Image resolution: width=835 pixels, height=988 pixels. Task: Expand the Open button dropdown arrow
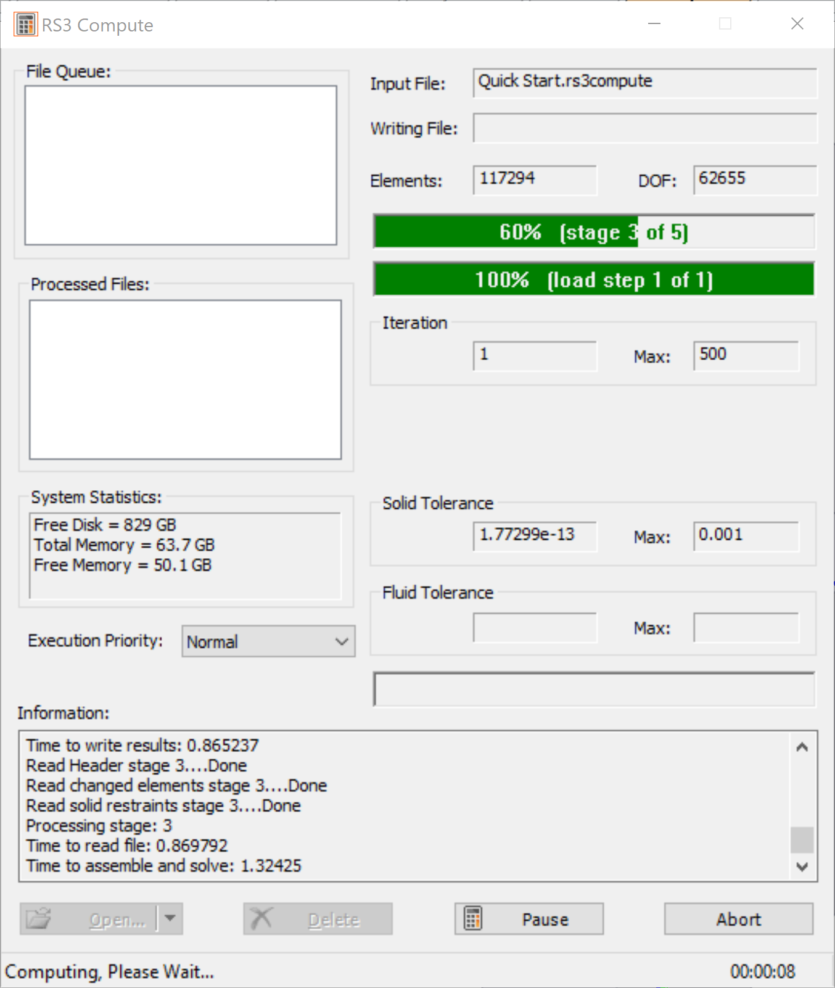click(x=170, y=919)
